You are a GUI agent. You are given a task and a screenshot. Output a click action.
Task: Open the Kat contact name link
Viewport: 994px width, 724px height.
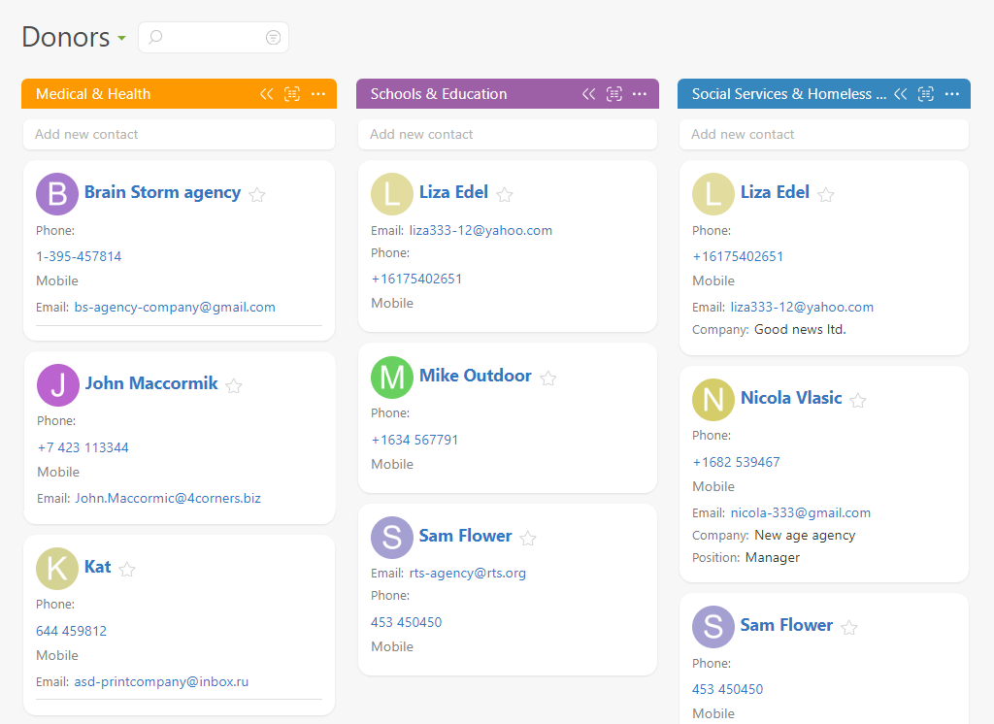tap(98, 567)
